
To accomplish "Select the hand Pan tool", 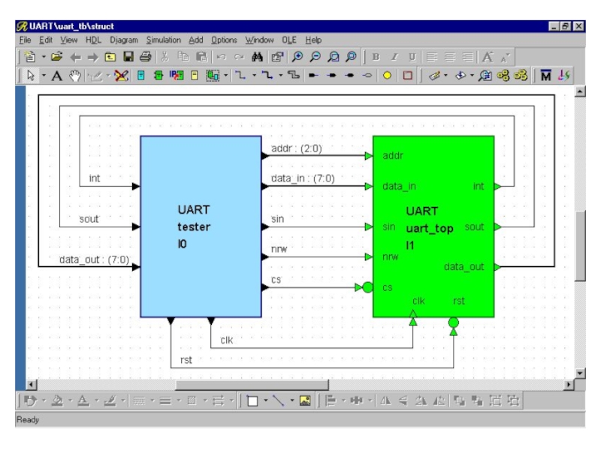I will tap(74, 76).
